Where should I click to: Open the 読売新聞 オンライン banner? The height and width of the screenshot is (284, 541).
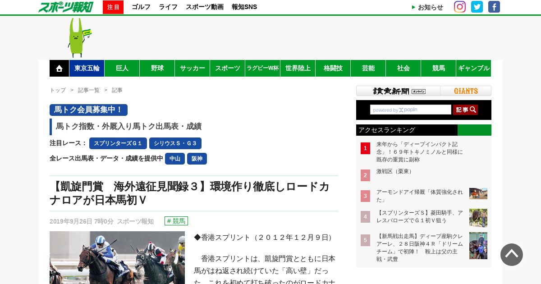tap(398, 91)
